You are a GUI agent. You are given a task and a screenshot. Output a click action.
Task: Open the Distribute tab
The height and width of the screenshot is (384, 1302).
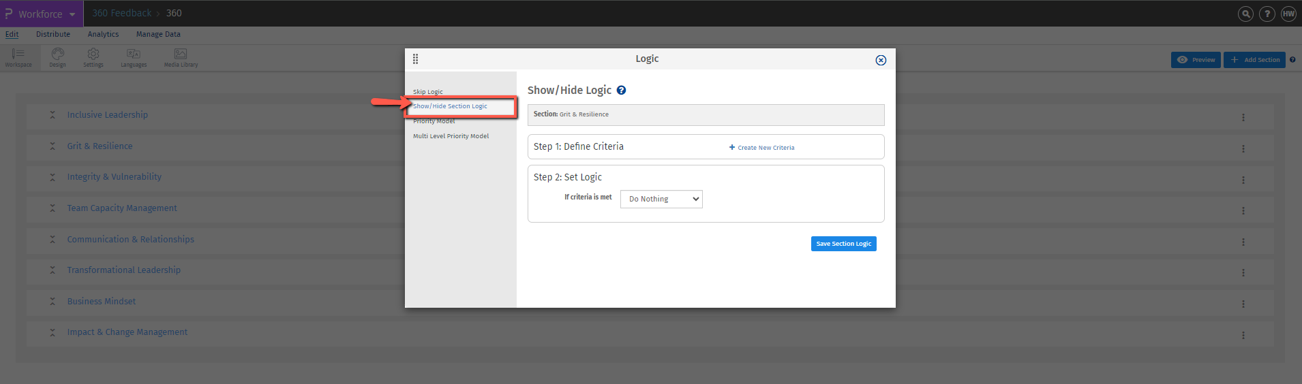[53, 34]
